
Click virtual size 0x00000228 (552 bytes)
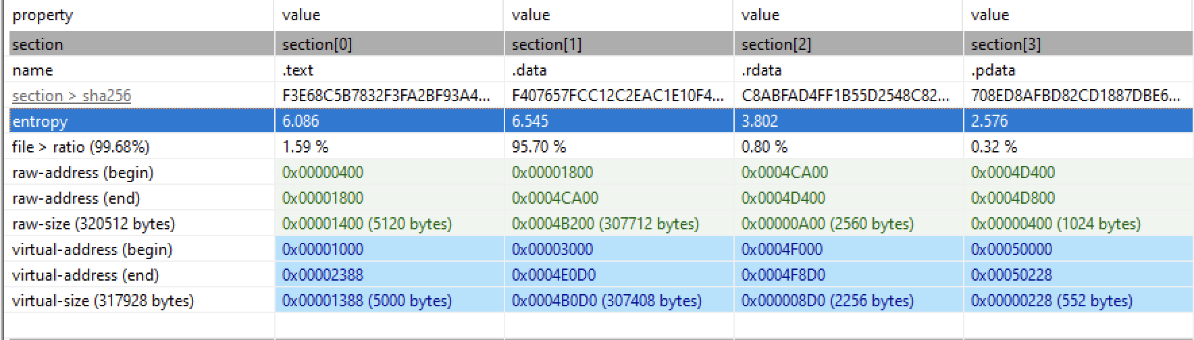click(x=1052, y=301)
